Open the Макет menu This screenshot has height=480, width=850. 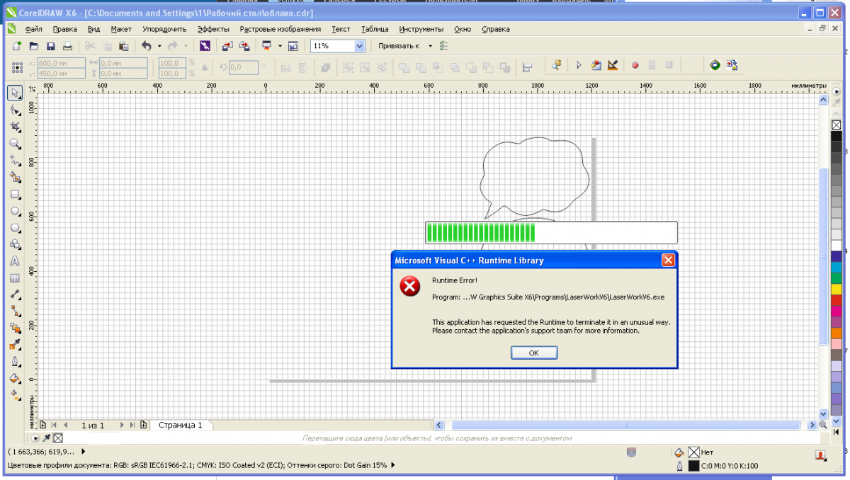(121, 29)
